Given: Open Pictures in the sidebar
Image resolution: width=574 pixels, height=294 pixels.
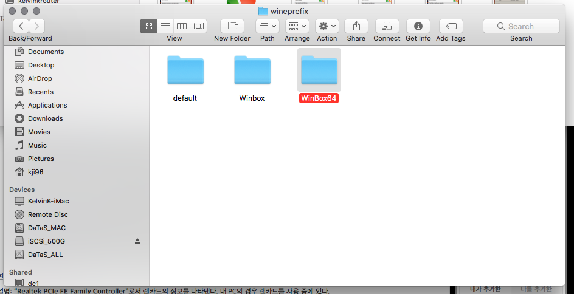Looking at the screenshot, I should click(41, 159).
